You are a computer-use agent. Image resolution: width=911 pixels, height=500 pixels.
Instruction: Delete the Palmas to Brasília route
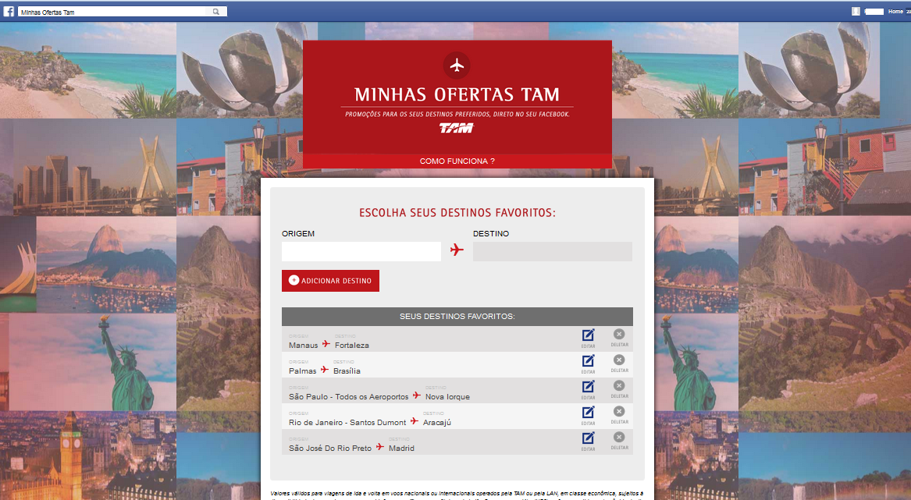point(619,362)
